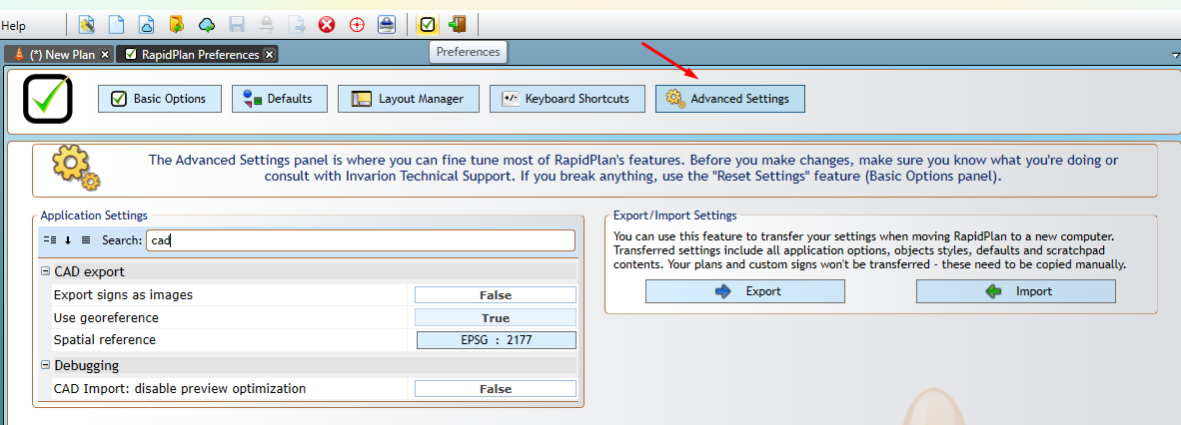Click the cloud with green arrow icon

click(207, 25)
